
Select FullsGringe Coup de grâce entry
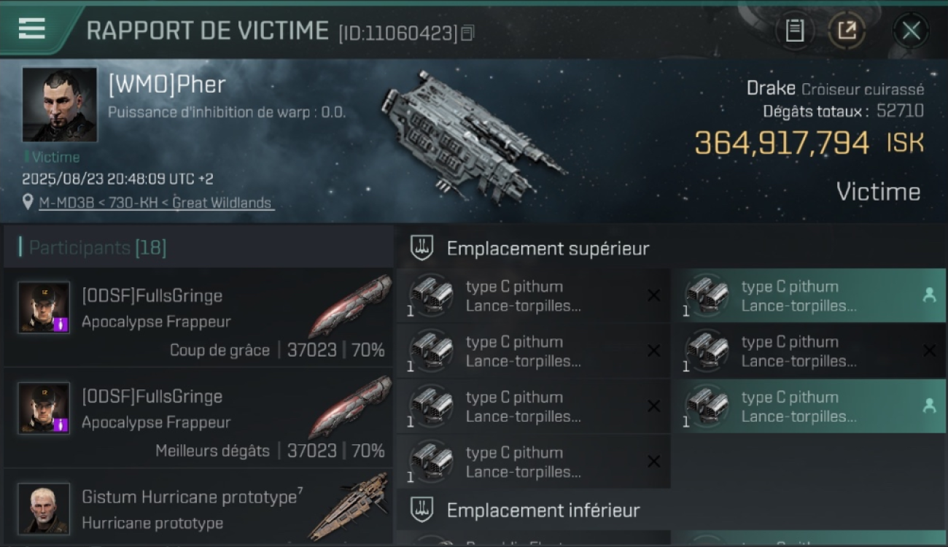pyautogui.click(x=198, y=317)
